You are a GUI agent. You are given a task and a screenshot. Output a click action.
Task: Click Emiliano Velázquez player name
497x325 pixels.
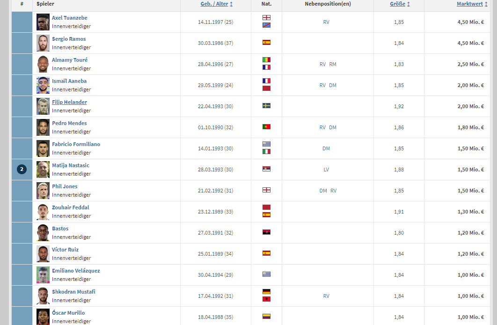click(76, 271)
